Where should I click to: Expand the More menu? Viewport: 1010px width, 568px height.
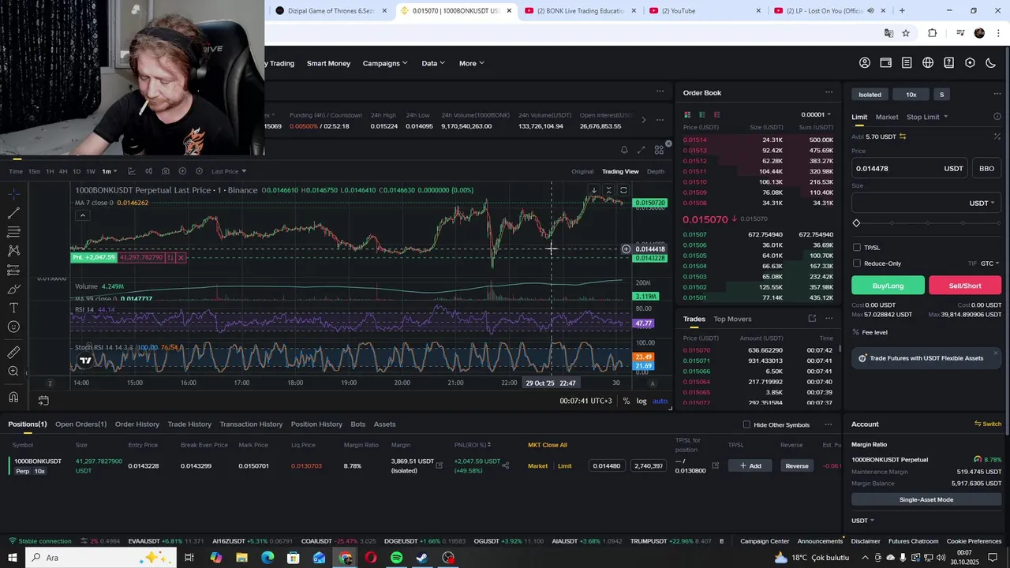472,63
